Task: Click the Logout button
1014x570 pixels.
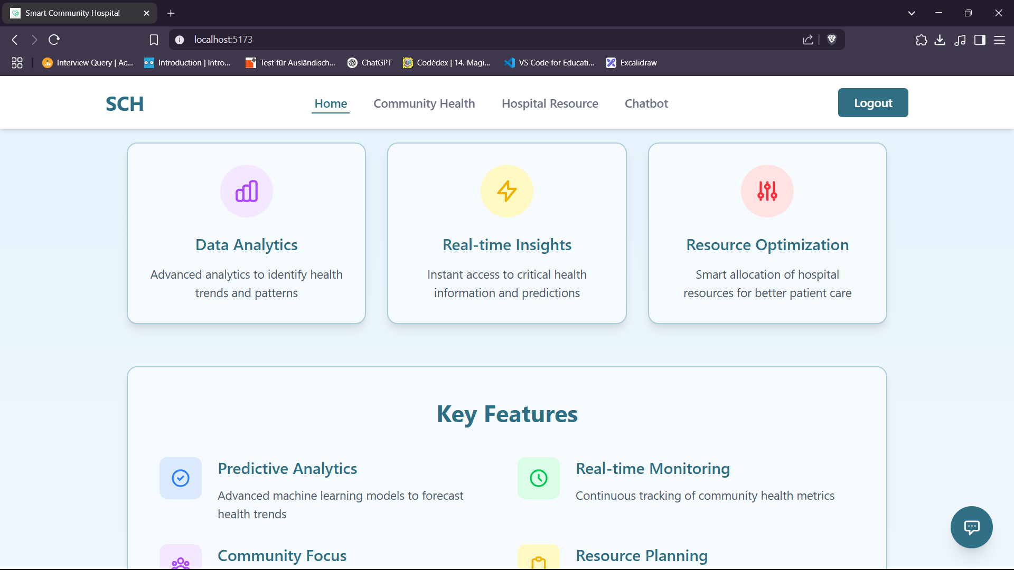Action: point(872,102)
